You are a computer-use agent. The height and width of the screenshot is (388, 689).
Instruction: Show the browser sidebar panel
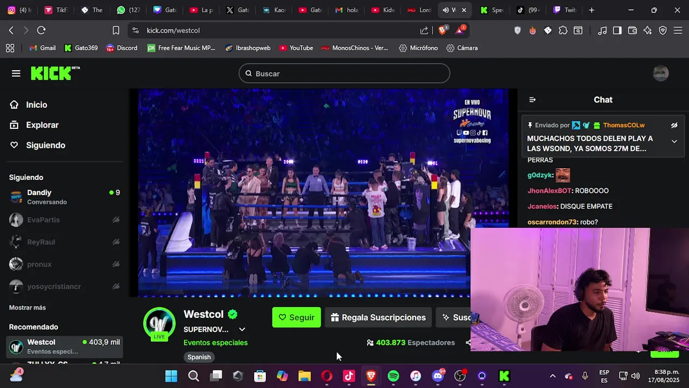[617, 30]
